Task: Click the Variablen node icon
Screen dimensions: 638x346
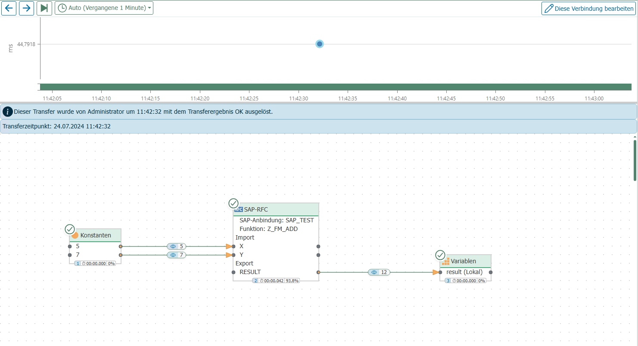Action: click(x=445, y=261)
